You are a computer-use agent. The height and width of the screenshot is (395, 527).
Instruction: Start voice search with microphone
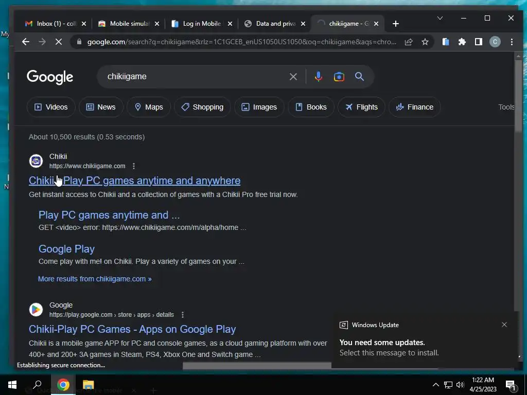click(318, 77)
